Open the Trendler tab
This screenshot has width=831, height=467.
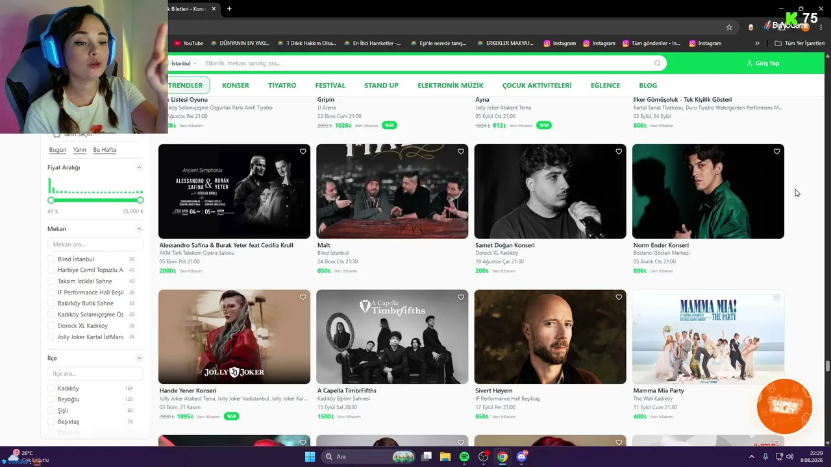pyautogui.click(x=187, y=86)
